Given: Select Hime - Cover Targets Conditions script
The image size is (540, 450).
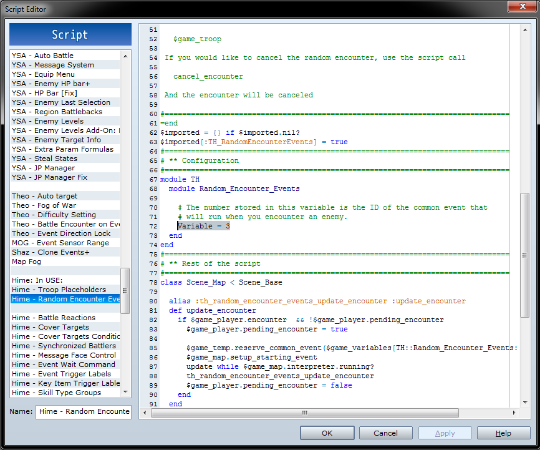Looking at the screenshot, I should tap(65, 336).
